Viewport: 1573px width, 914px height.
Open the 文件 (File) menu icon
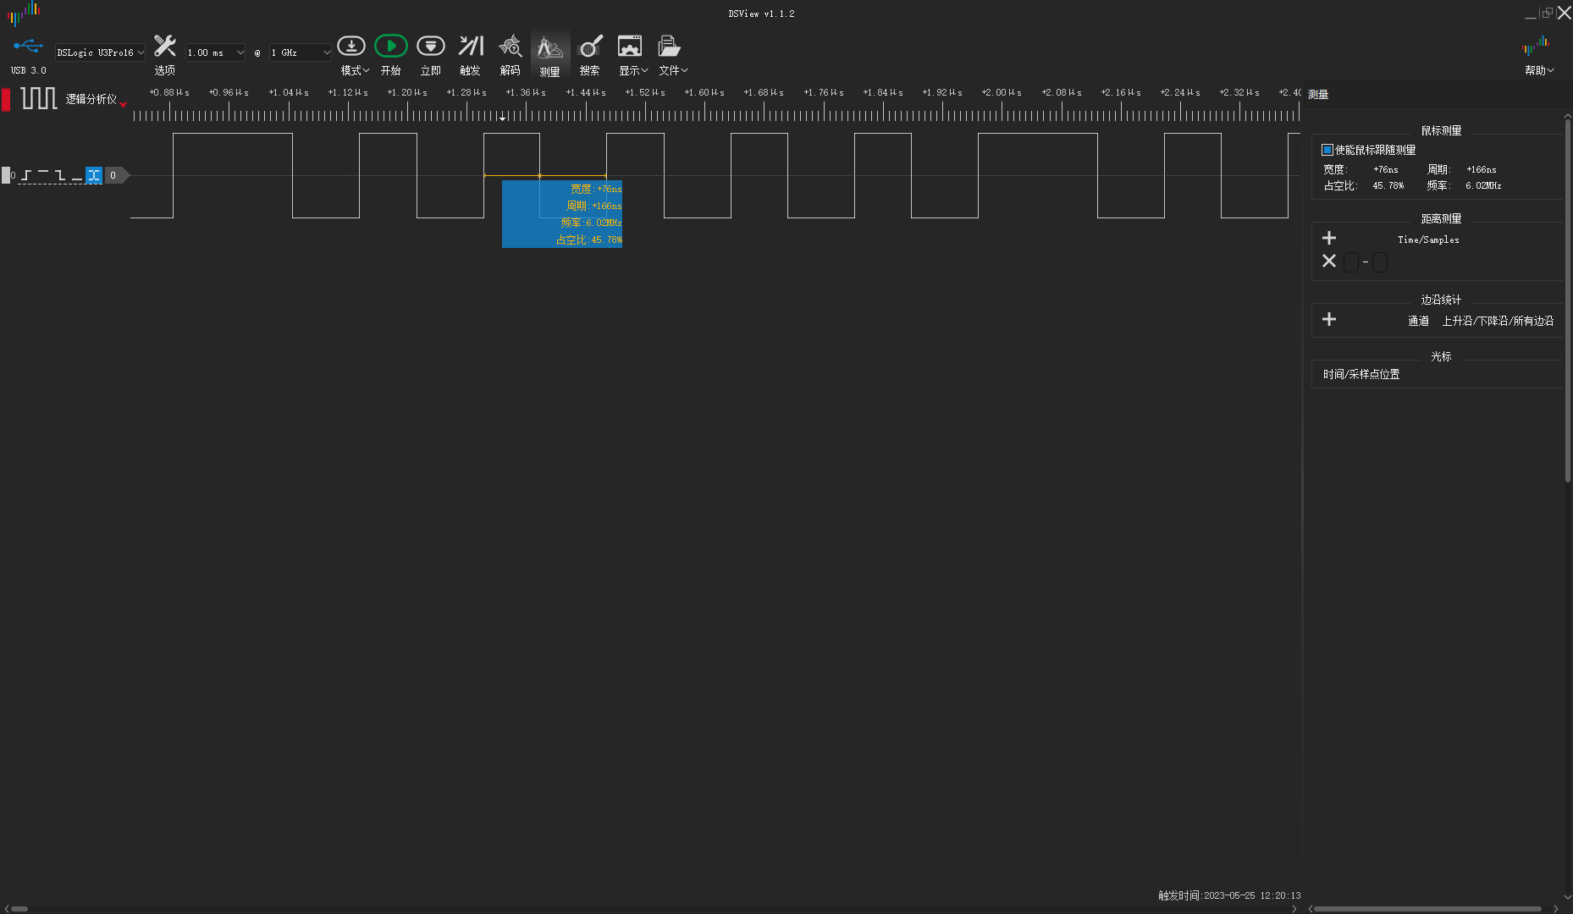(670, 46)
